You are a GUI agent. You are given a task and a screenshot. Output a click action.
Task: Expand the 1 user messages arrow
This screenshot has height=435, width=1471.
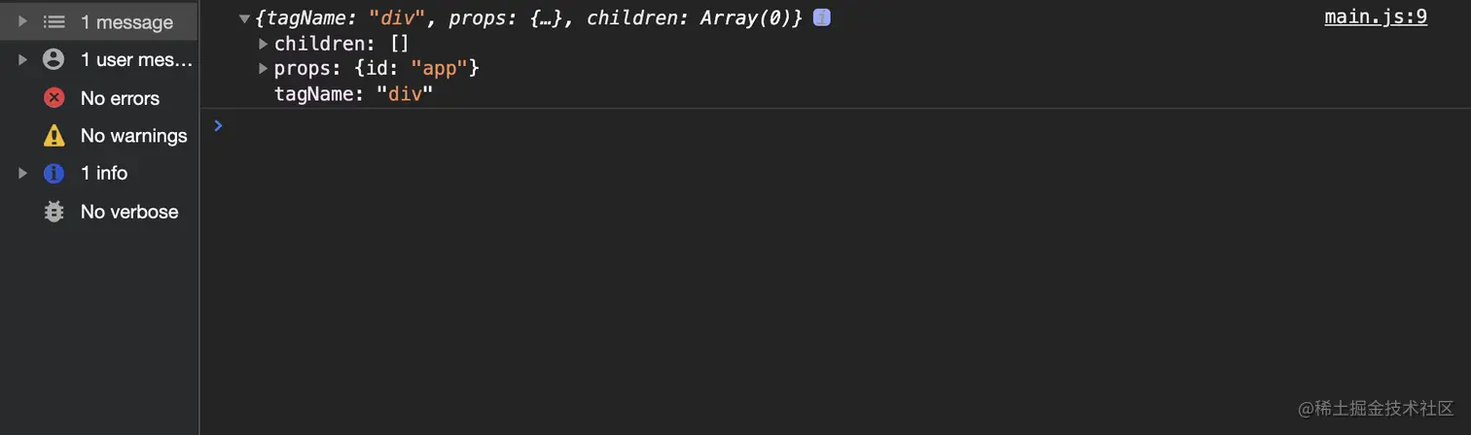(23, 59)
